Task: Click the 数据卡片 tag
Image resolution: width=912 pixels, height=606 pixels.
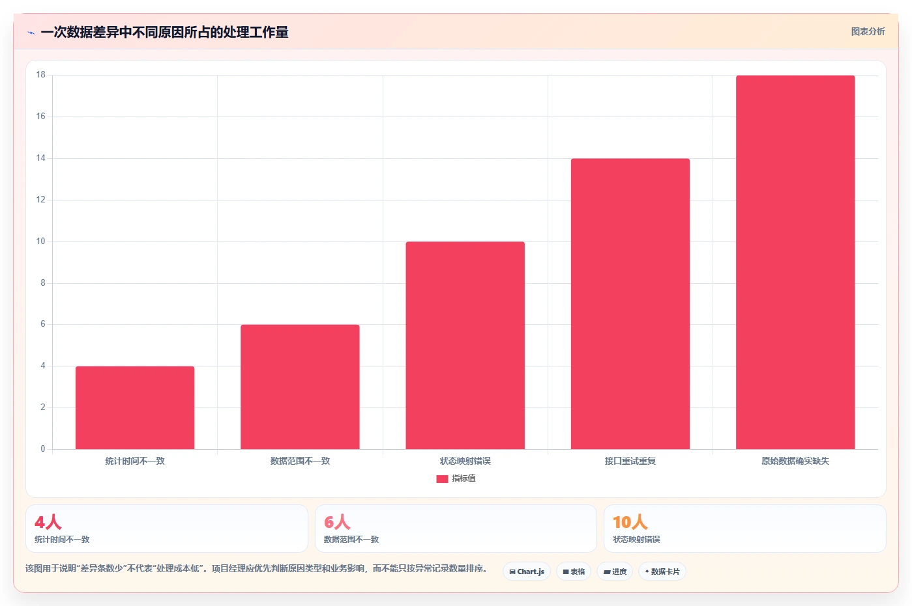Action: 662,572
